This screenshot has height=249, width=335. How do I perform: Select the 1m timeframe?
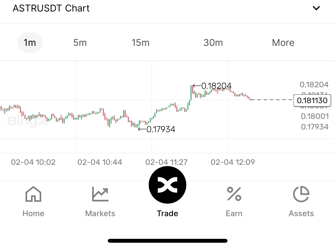point(30,42)
